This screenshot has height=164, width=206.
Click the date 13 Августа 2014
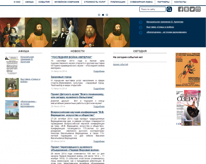click(x=59, y=89)
